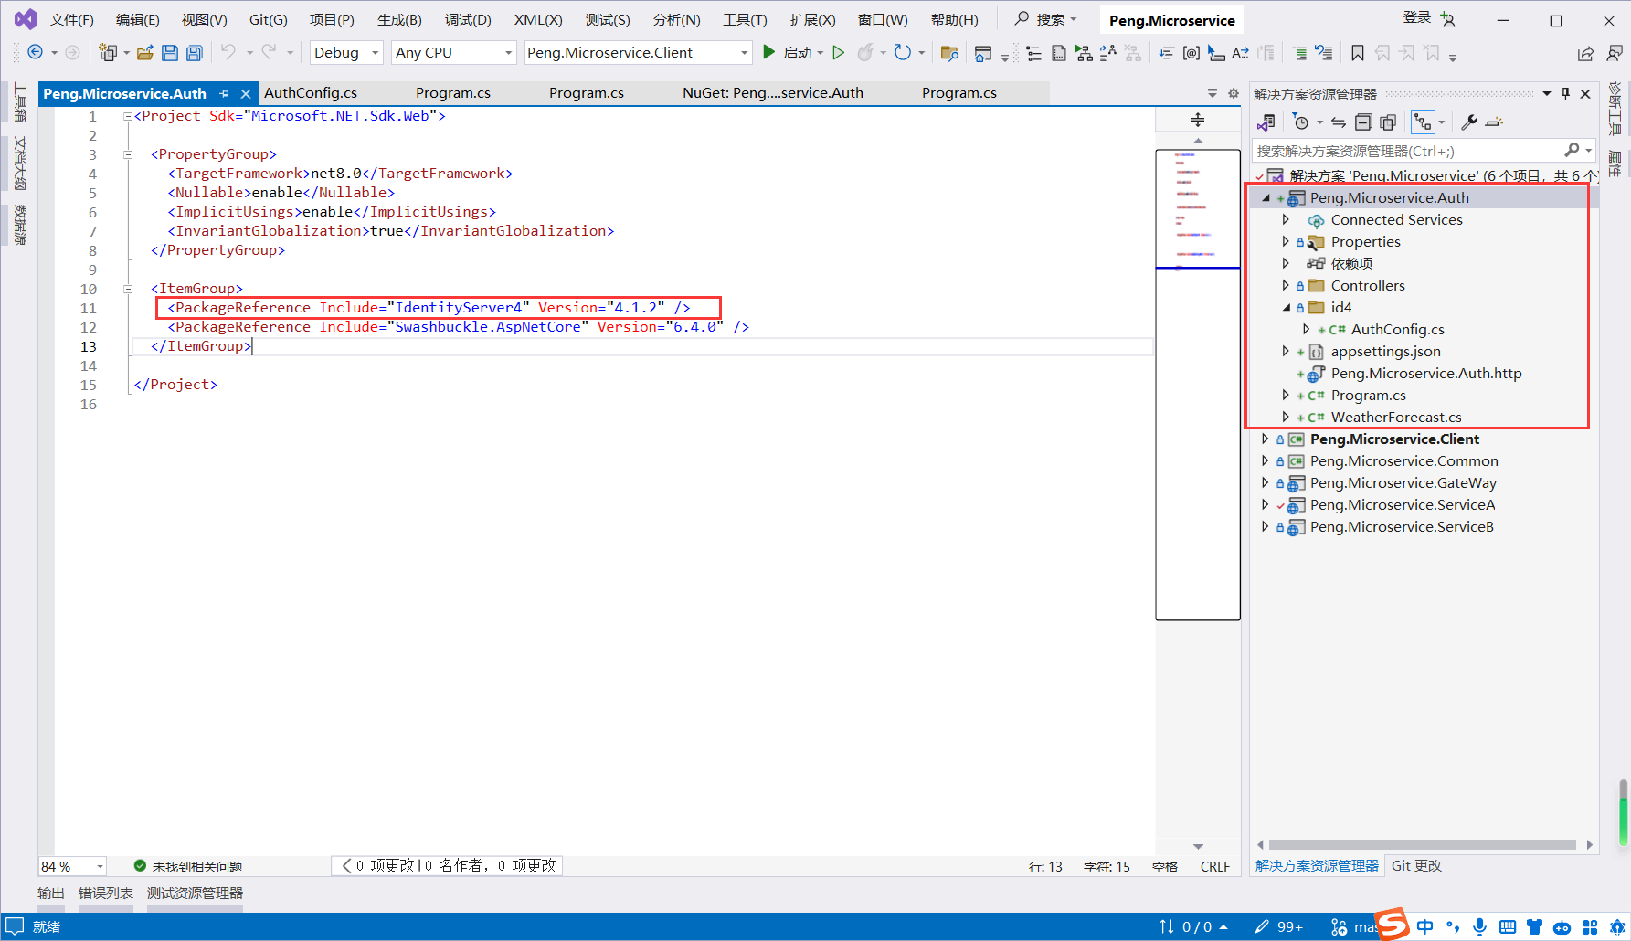The height and width of the screenshot is (941, 1631).
Task: Collapse the Project XML node at line 1
Action: [x=128, y=116]
